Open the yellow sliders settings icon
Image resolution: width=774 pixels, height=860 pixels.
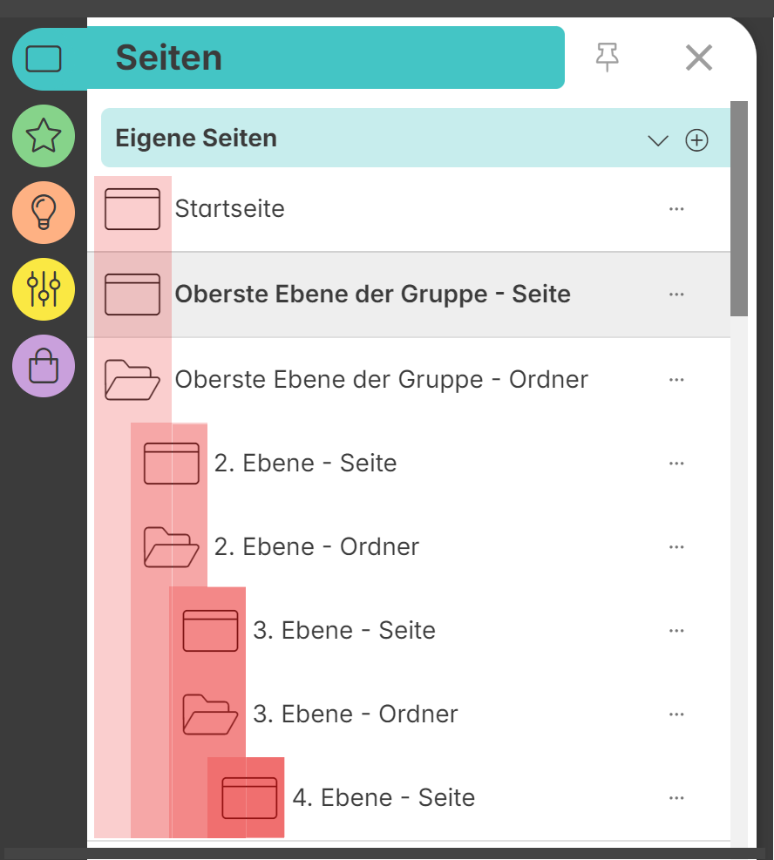point(44,289)
